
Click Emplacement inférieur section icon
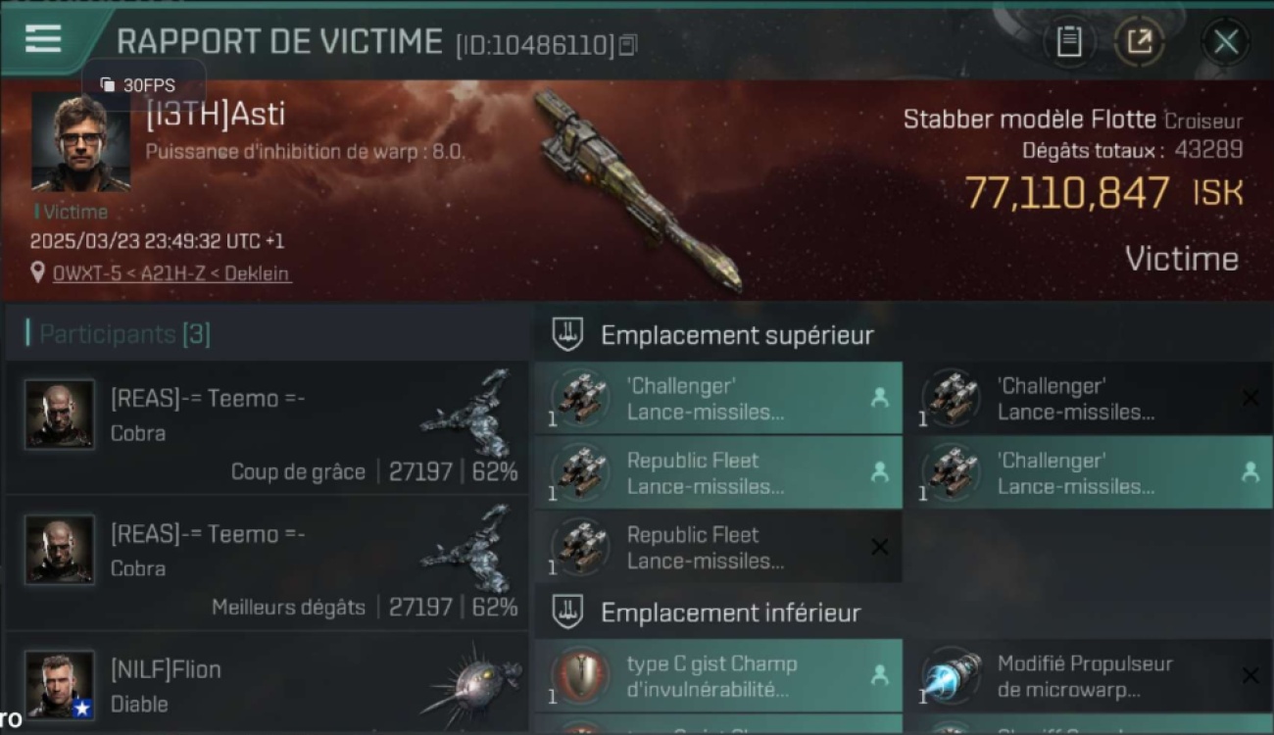[567, 612]
